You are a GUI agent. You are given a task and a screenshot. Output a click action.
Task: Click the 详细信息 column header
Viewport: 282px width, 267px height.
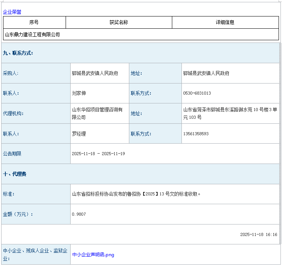coord(225,22)
